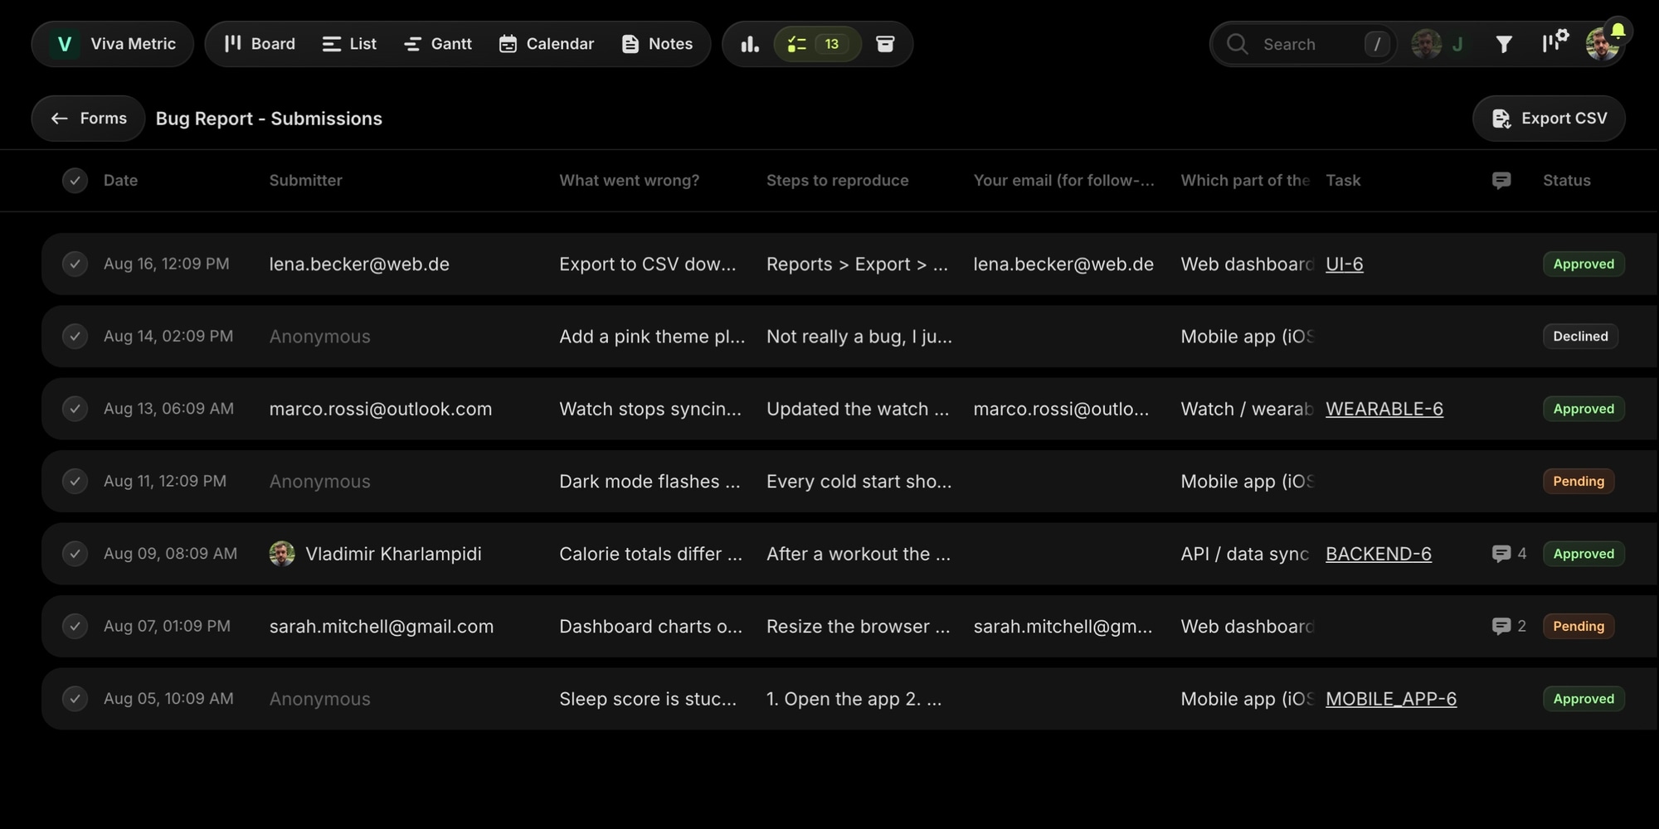This screenshot has width=1659, height=829.
Task: Click the What went wrong? column header
Action: tap(629, 180)
